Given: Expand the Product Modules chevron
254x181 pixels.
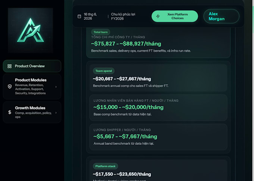Looking at the screenshot, I should [56, 87].
